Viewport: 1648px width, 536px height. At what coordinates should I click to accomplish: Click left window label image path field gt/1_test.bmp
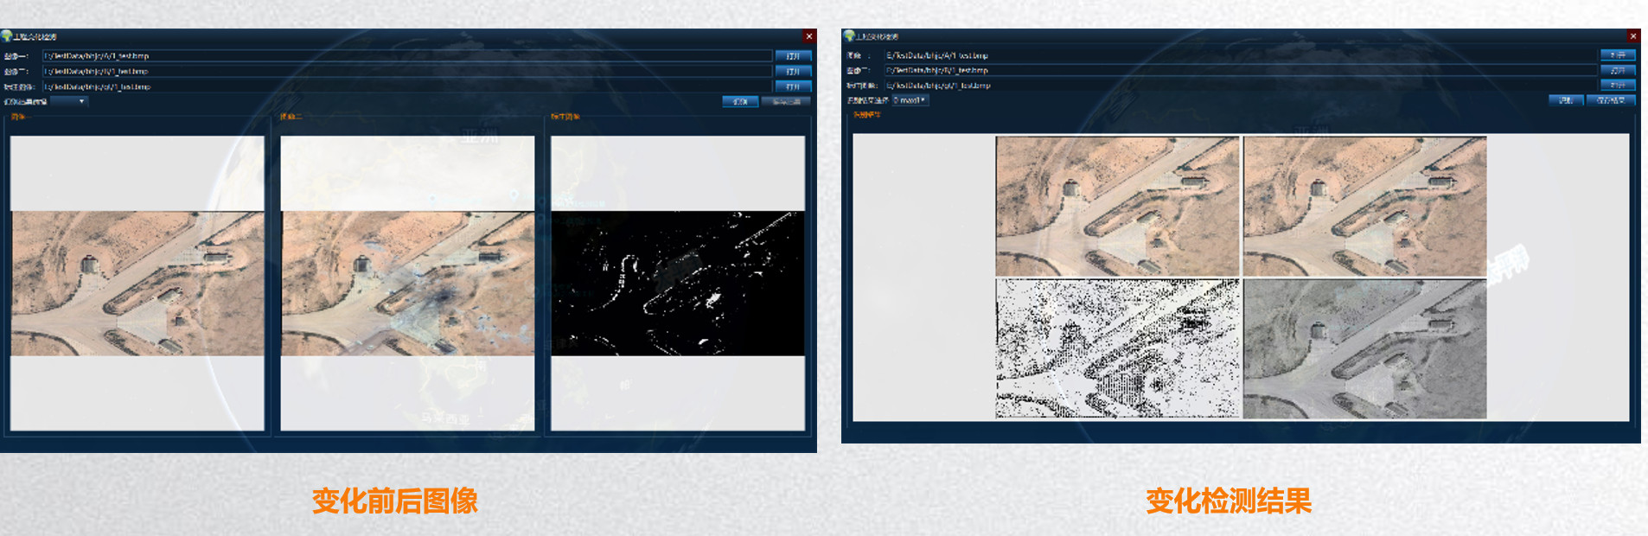(x=407, y=86)
